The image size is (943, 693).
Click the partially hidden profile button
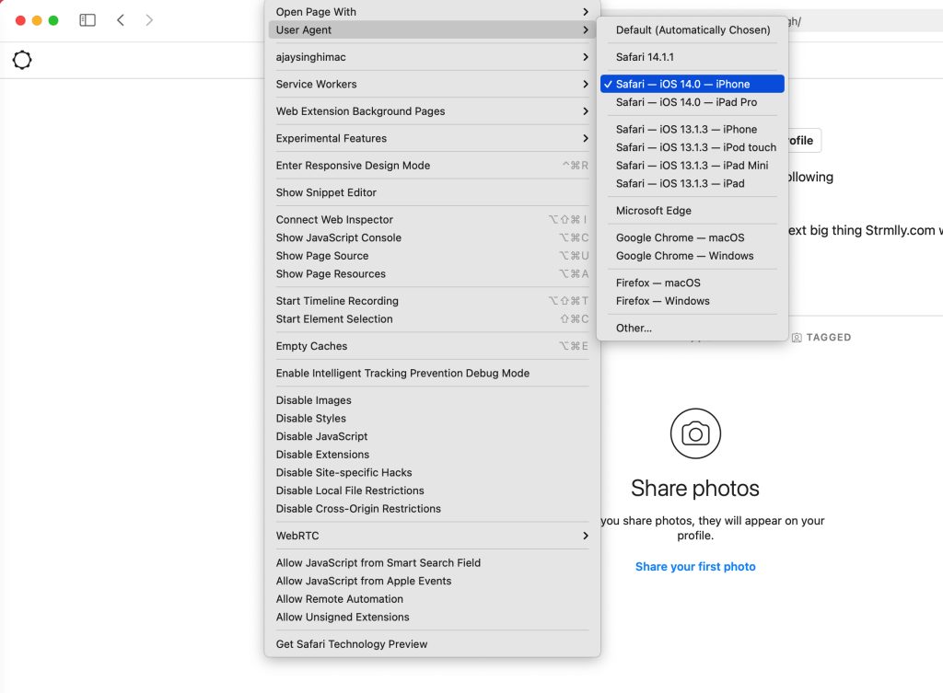[x=805, y=141]
